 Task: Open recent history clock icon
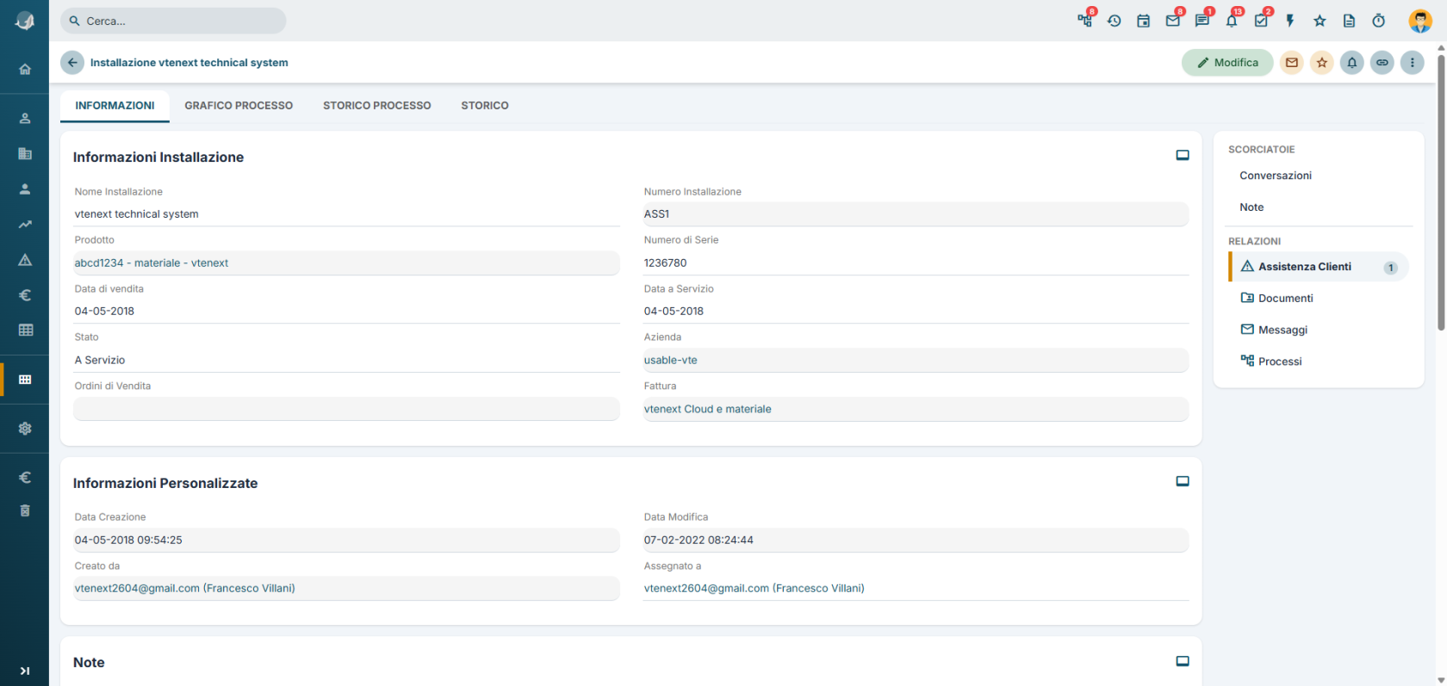1114,21
